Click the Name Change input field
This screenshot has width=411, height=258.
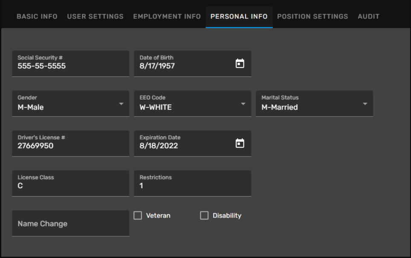pyautogui.click(x=70, y=223)
